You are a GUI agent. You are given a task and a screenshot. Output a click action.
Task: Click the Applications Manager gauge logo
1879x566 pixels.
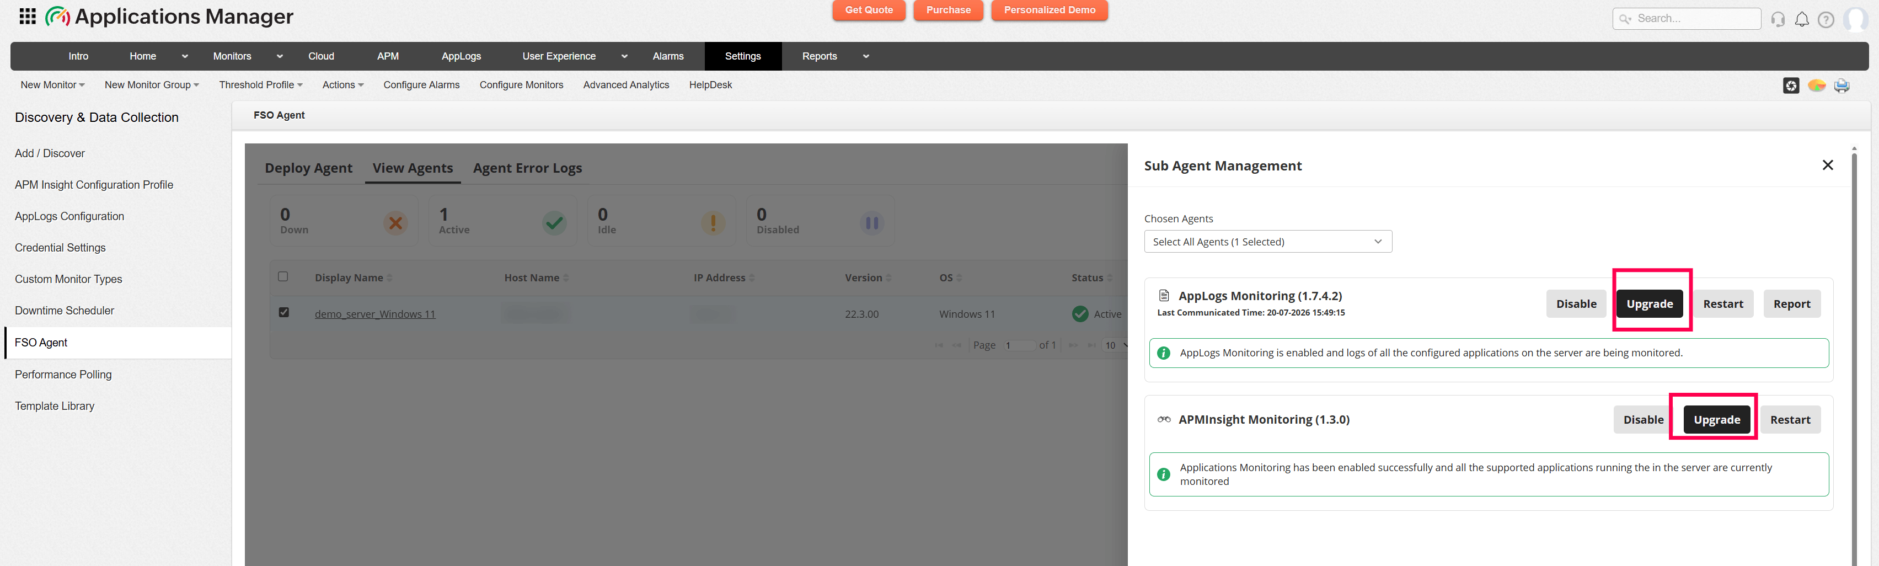57,16
